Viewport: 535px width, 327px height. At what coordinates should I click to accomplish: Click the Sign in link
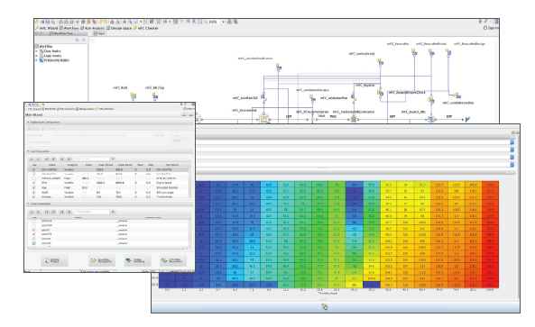click(492, 28)
